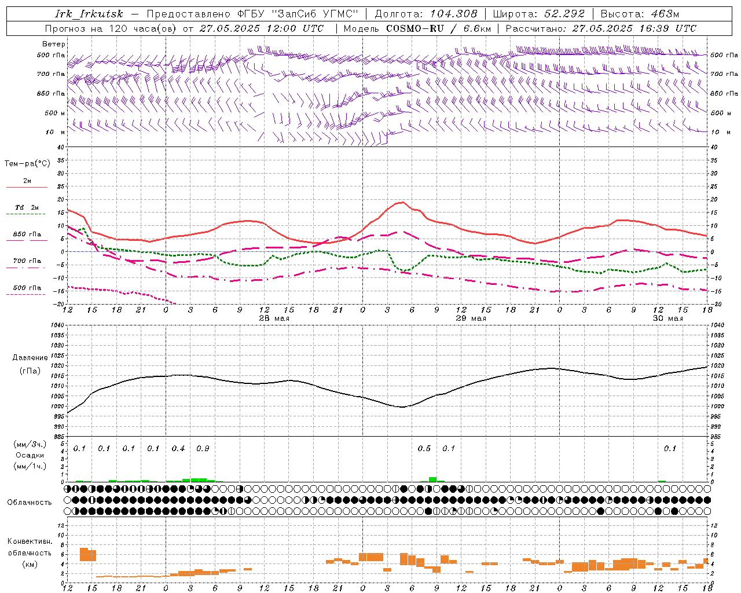
Task: Click the Irk_Irkutsk station title
Action: tap(89, 14)
